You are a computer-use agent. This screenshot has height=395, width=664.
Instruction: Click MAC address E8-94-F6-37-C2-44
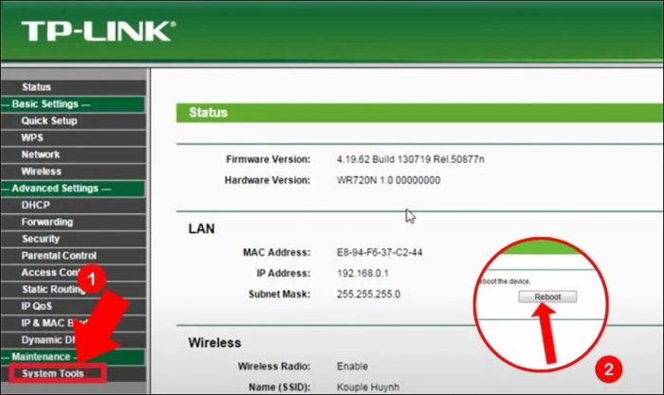(x=379, y=253)
